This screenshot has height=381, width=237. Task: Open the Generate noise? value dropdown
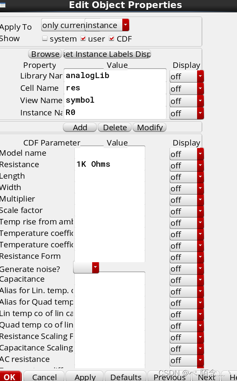(86, 268)
